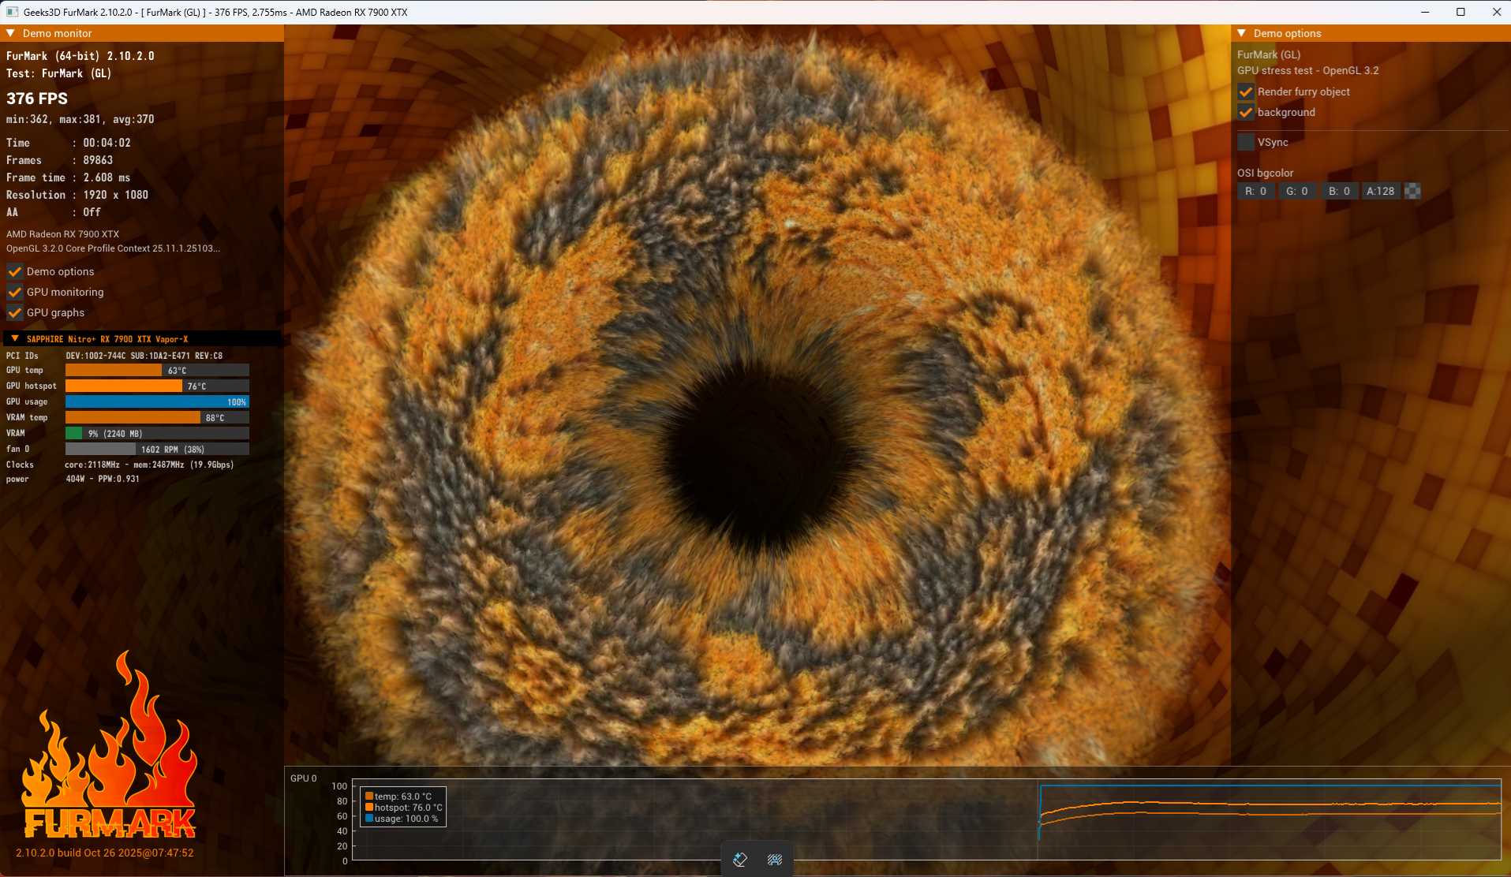Click the person background icon in the bottom toolbar

[775, 860]
